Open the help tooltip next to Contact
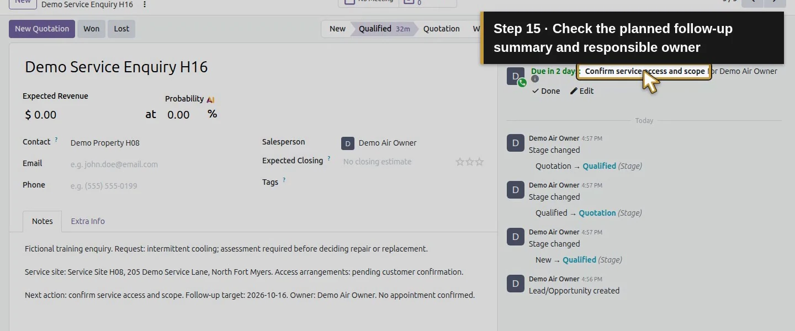795x331 pixels. 56,140
